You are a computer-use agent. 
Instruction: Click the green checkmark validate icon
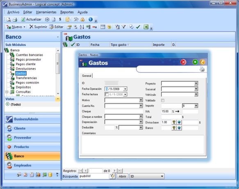pos(138,27)
